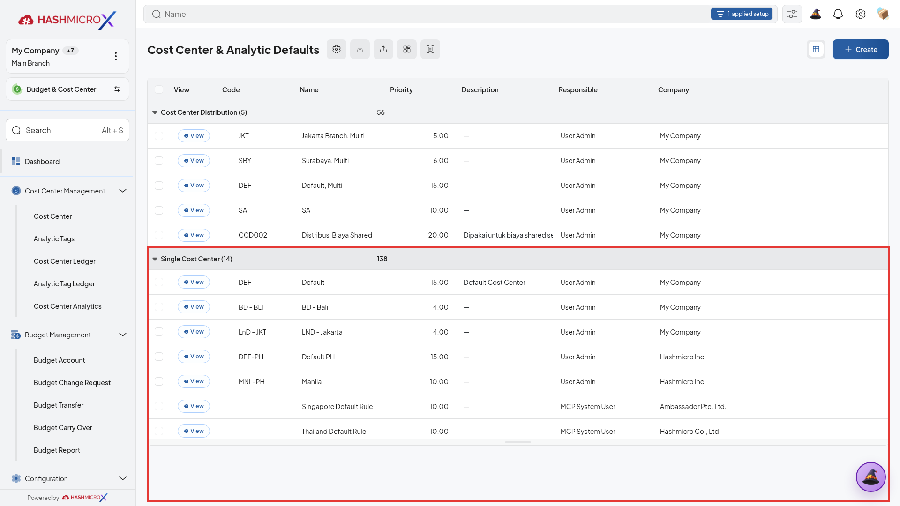Check the BD - Bali row checkbox

(159, 307)
